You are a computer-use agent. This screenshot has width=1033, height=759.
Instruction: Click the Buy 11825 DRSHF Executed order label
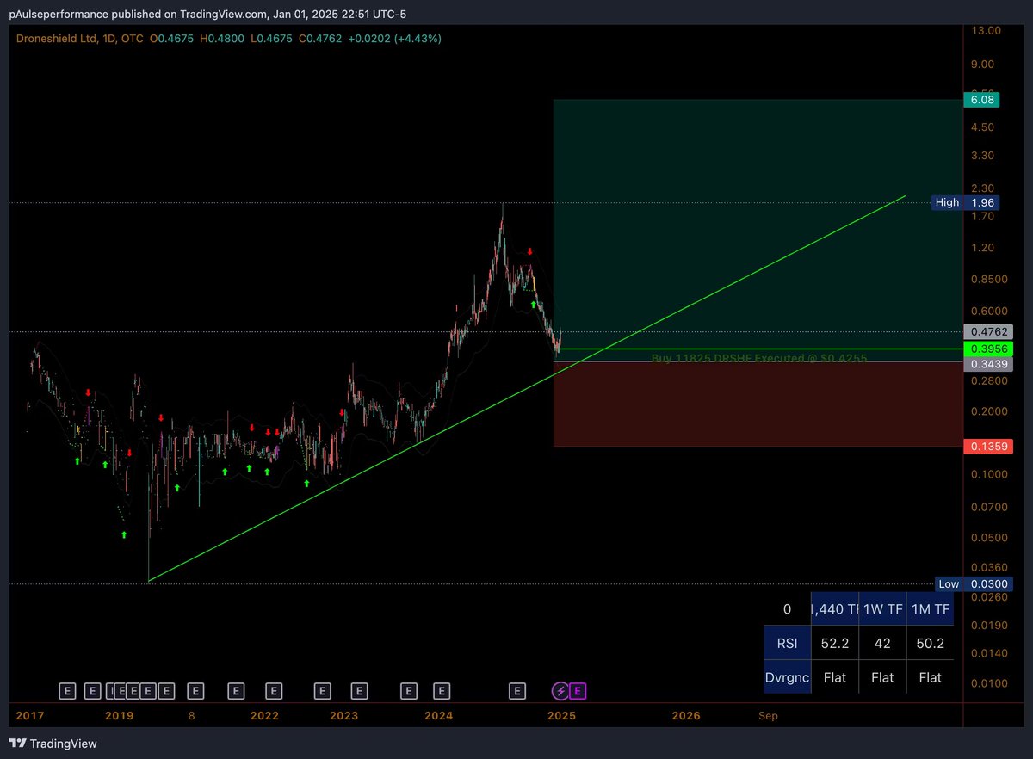(759, 357)
